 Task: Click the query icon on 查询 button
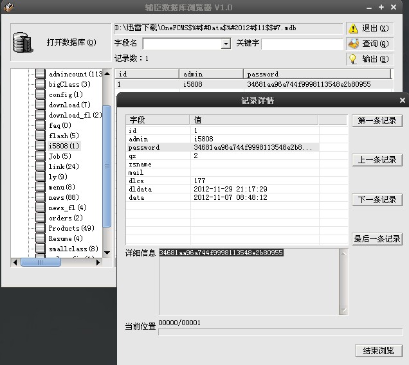[354, 44]
